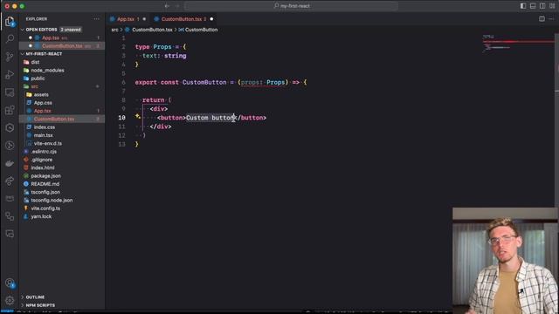Click the CustomButton symbol in breadcrumb
This screenshot has height=314, width=559.
pos(201,30)
